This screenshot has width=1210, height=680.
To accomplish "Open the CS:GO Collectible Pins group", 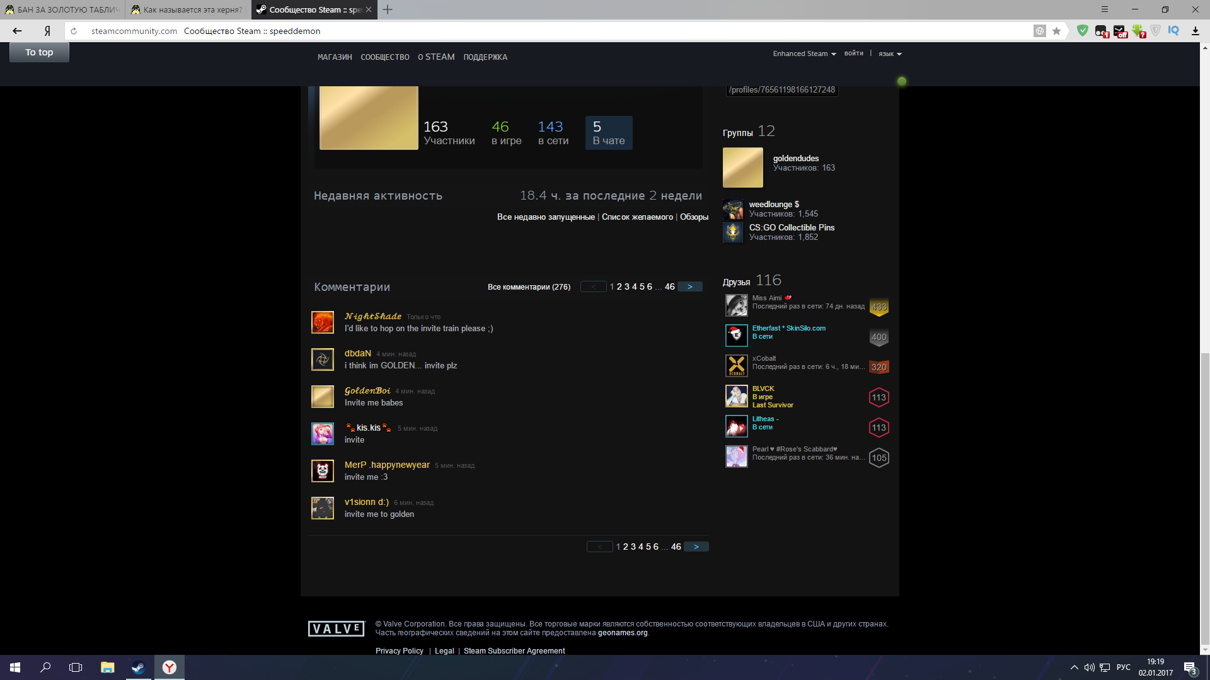I will 792,228.
